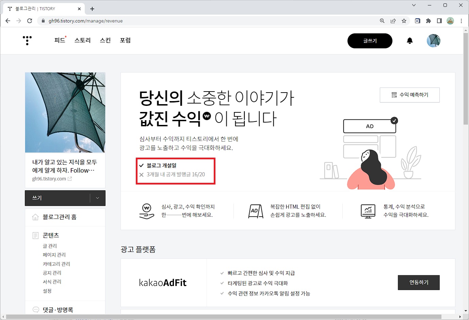Click the kakaoAdFit logo

[163, 283]
